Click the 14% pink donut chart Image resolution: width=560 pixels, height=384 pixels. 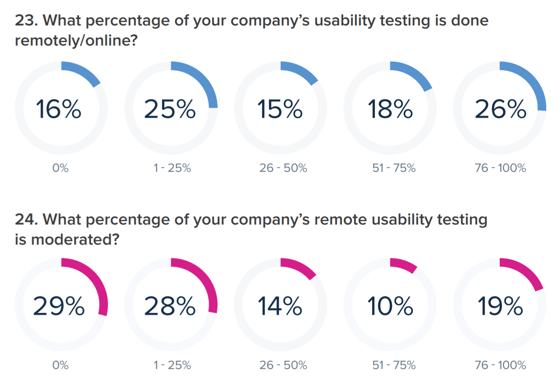[280, 305]
